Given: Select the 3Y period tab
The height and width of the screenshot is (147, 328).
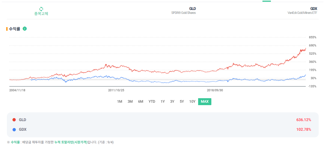Looking at the screenshot, I should pos(172,102).
